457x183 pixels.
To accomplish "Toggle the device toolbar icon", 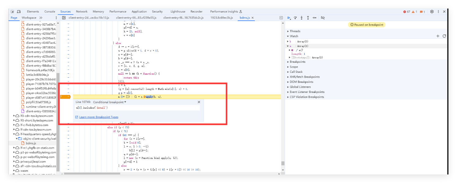I will 19,12.
